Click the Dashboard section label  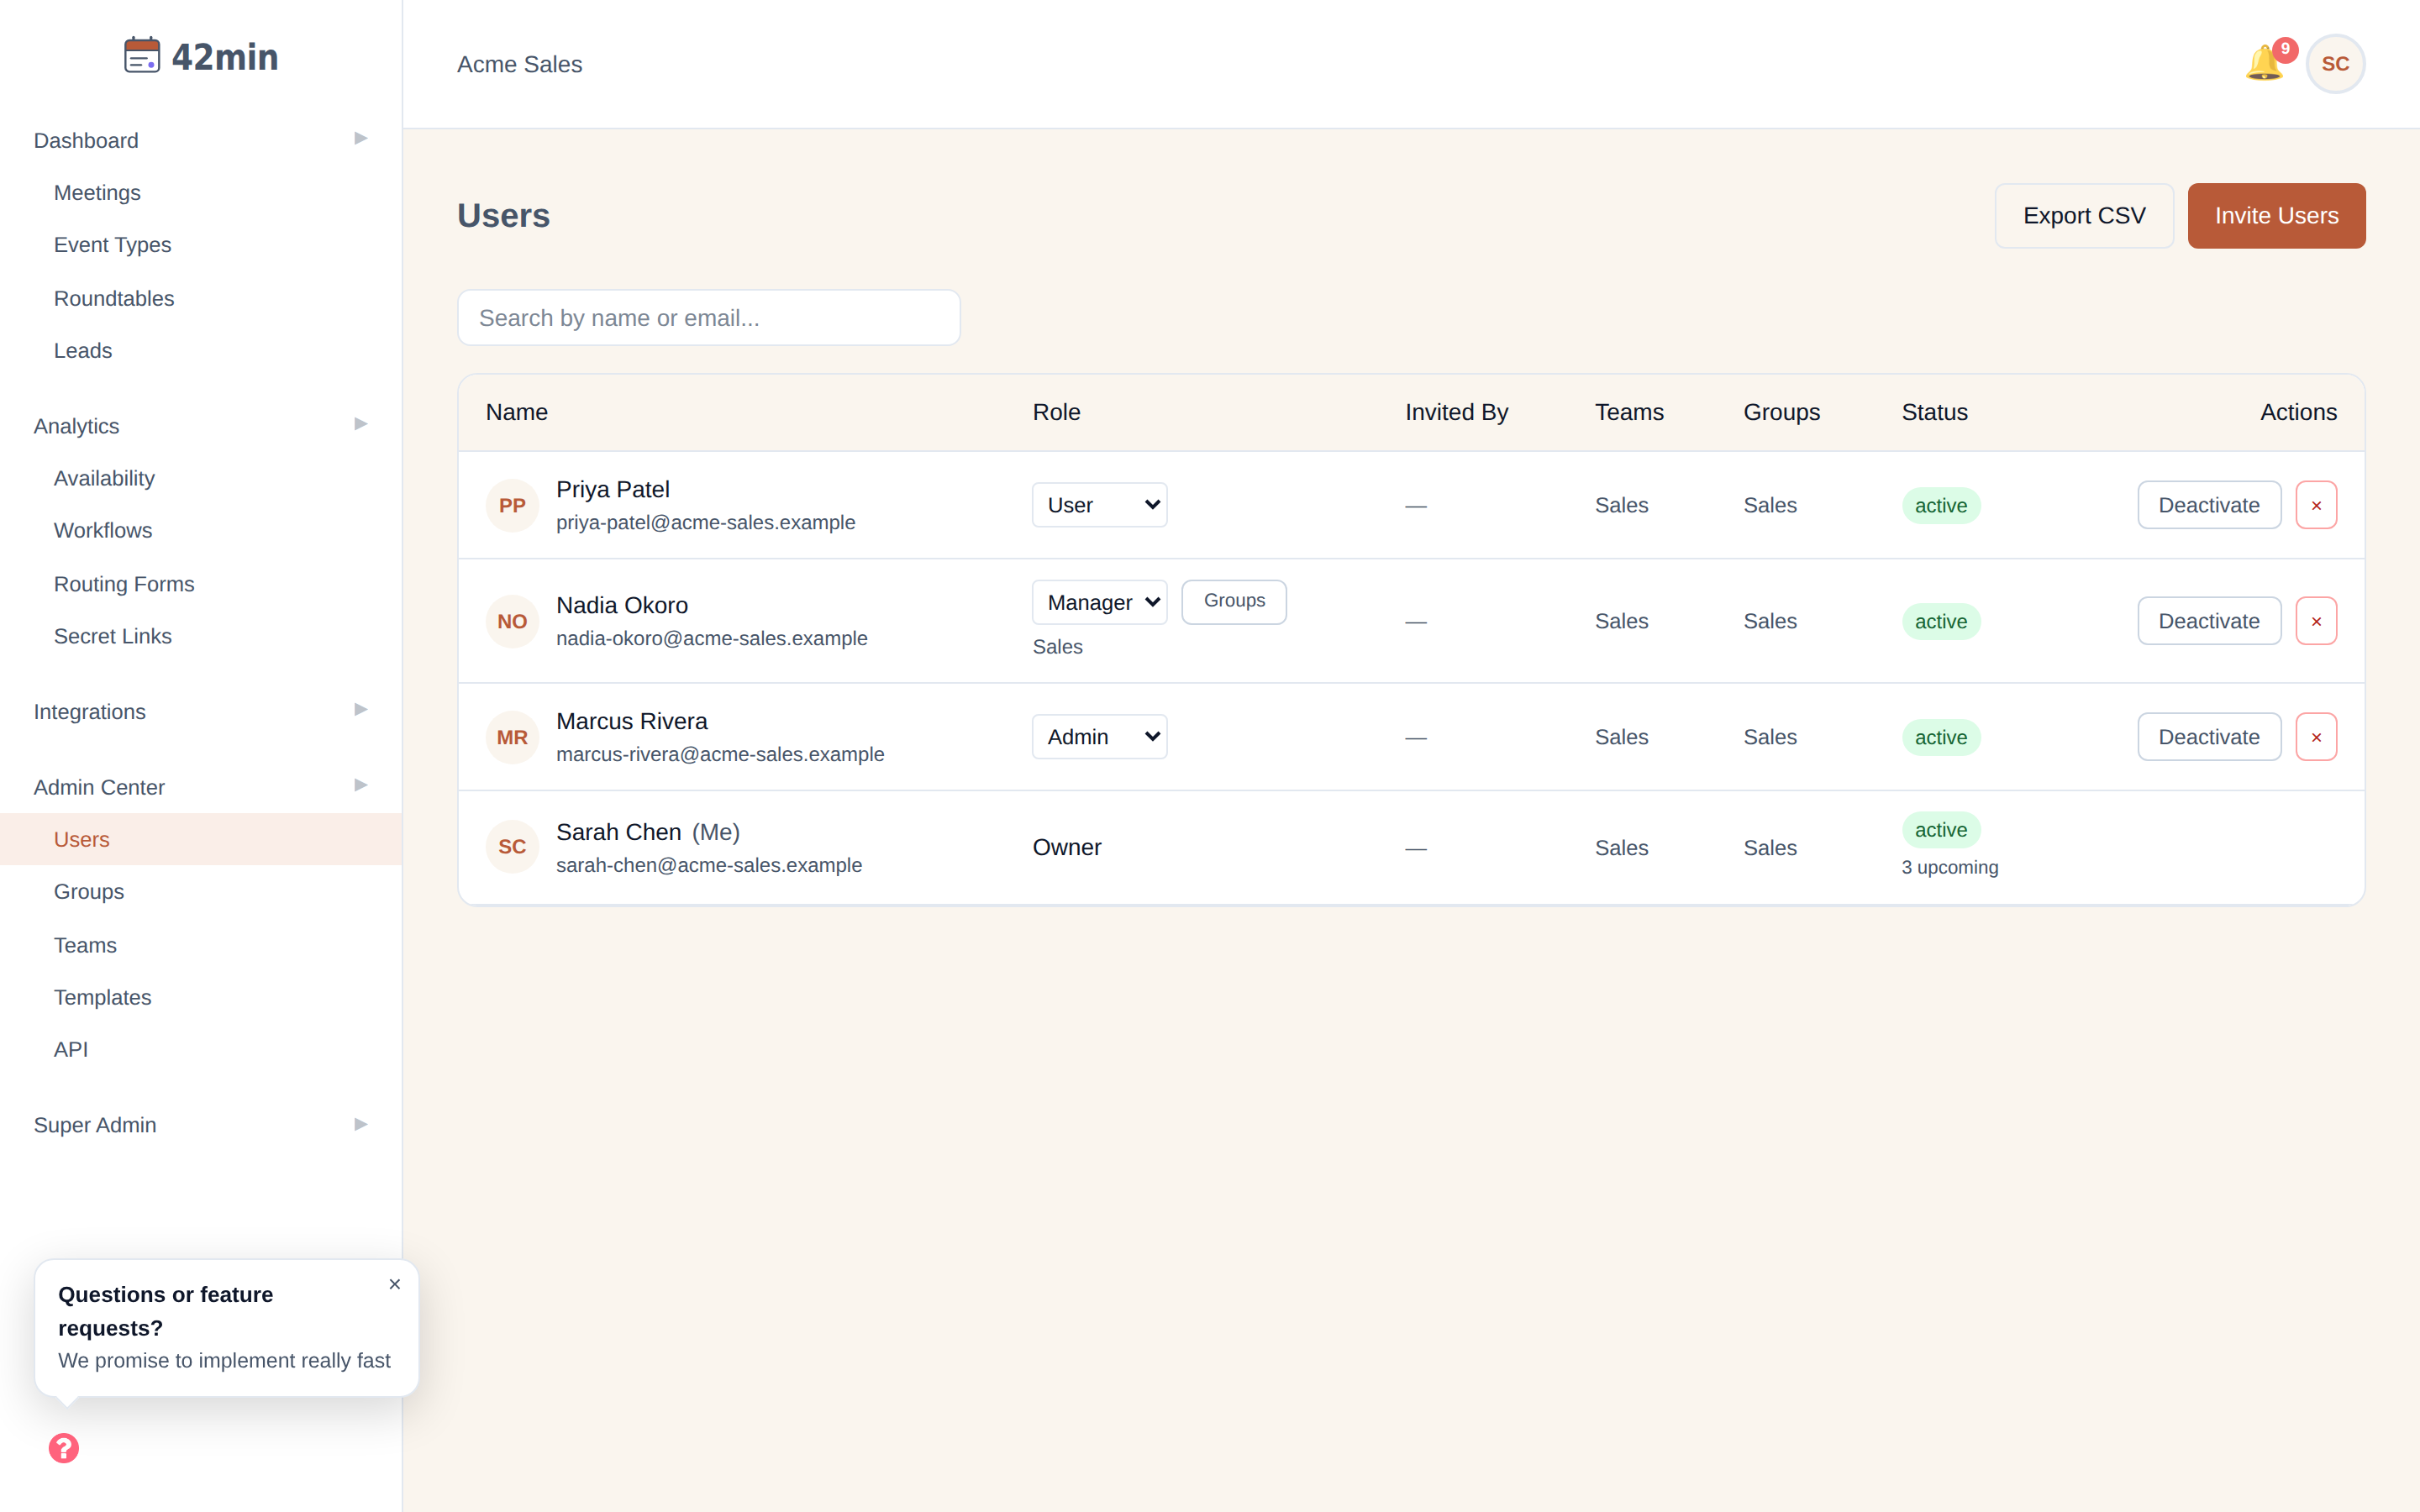[x=86, y=141]
